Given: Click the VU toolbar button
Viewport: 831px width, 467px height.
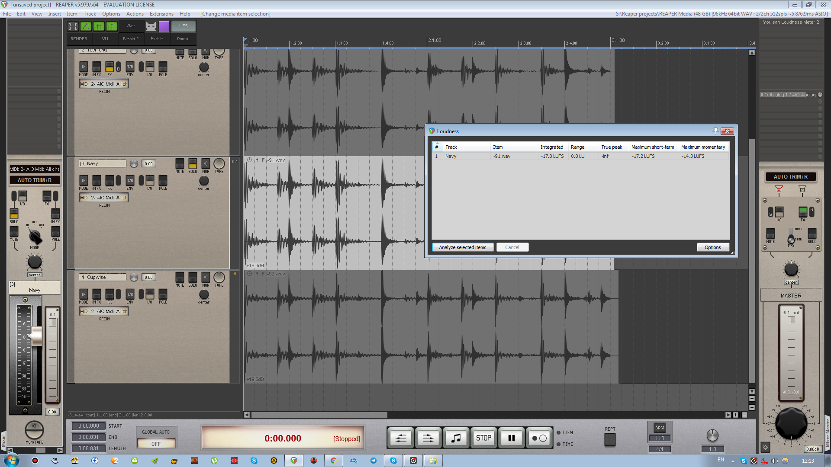Looking at the screenshot, I should (105, 39).
